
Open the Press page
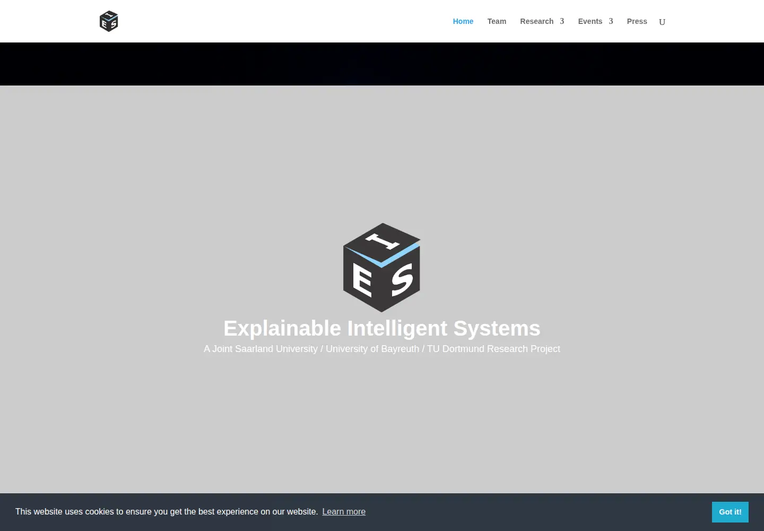click(637, 21)
